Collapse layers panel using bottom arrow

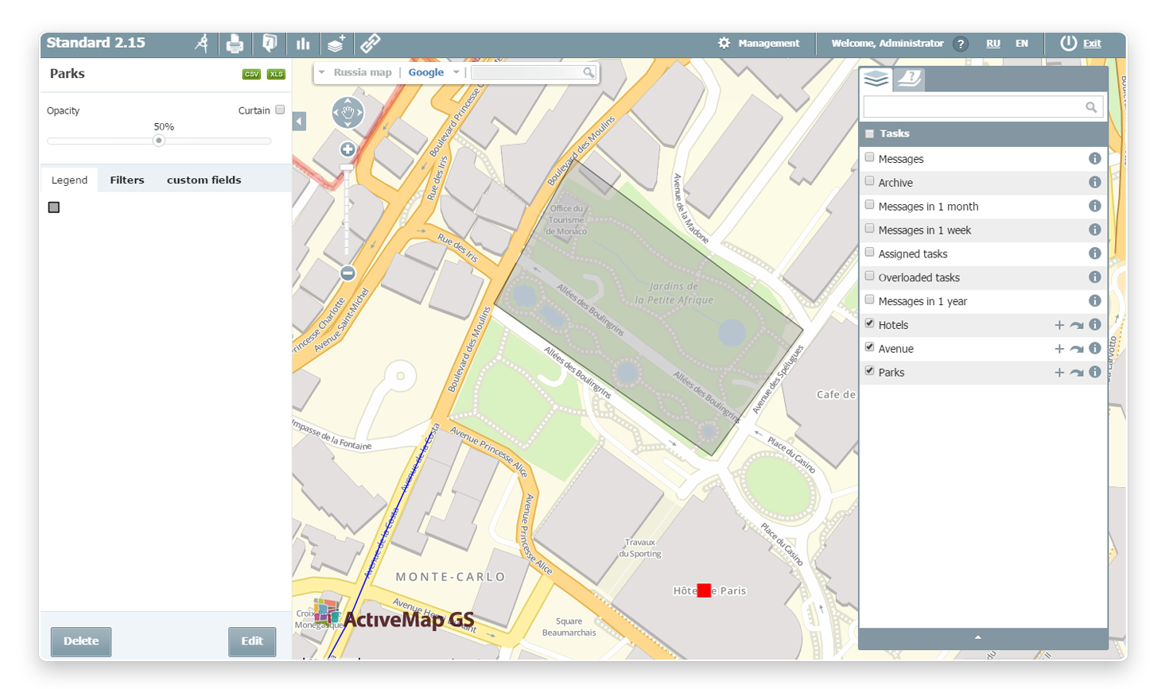coord(977,637)
